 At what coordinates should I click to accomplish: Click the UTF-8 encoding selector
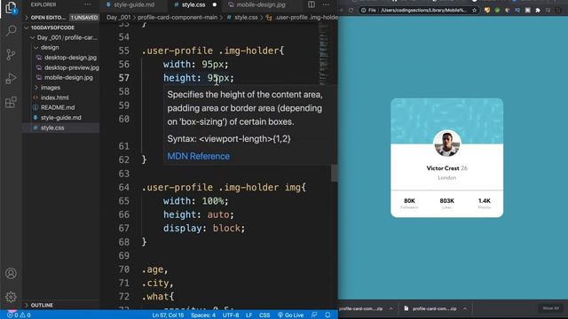231,315
